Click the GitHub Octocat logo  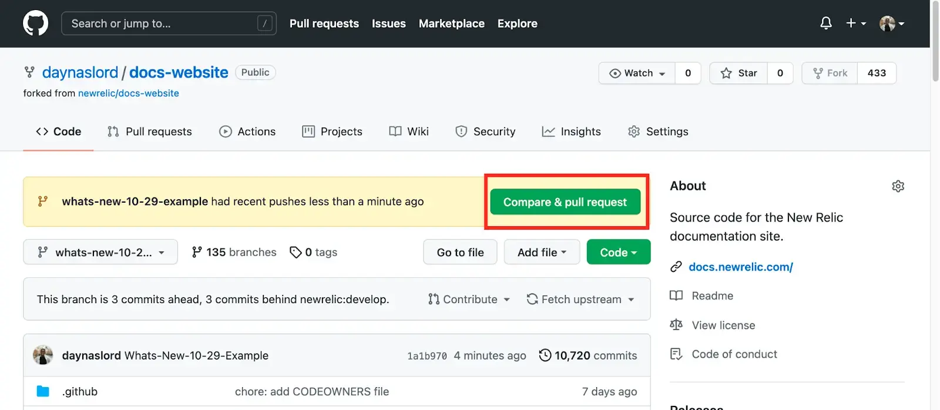tap(35, 23)
